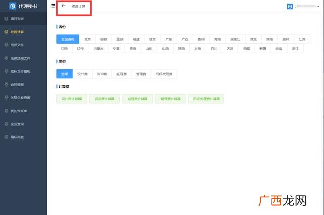This screenshot has width=324, height=215.
Task: Click the icon beside 收费计算 in sidebar
Action: pyautogui.click(x=6, y=32)
